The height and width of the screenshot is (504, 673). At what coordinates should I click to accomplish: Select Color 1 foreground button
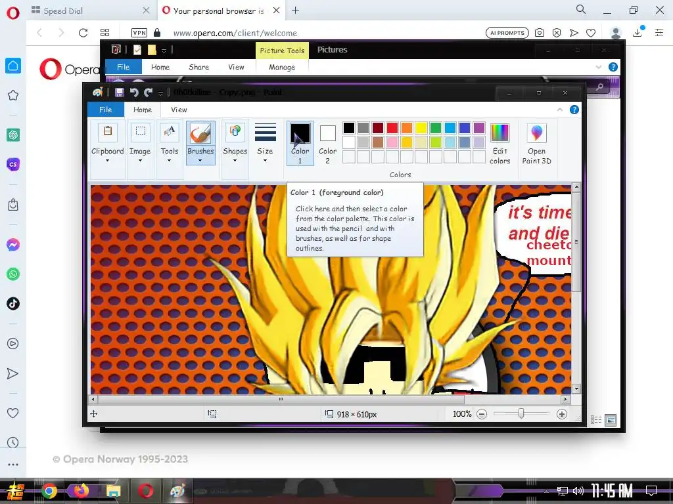pos(300,144)
